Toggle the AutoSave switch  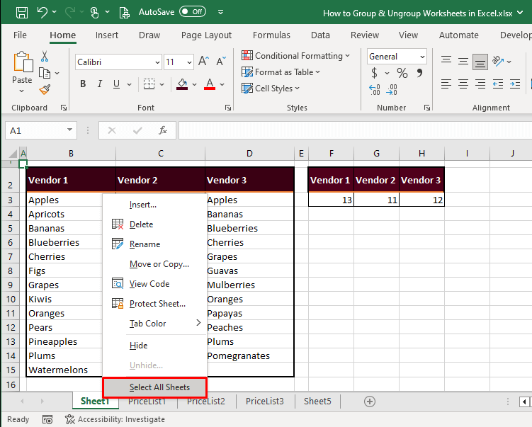coord(193,12)
